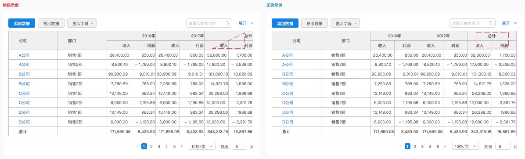Open B公司 link in 销售2部 row, 正确示例 table
The image size is (525, 159).
click(x=287, y=84)
